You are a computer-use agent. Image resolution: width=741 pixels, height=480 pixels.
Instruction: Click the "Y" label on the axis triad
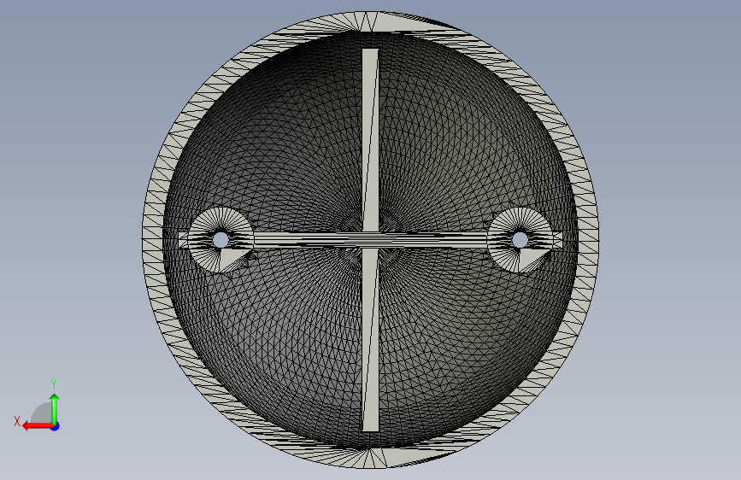(54, 383)
